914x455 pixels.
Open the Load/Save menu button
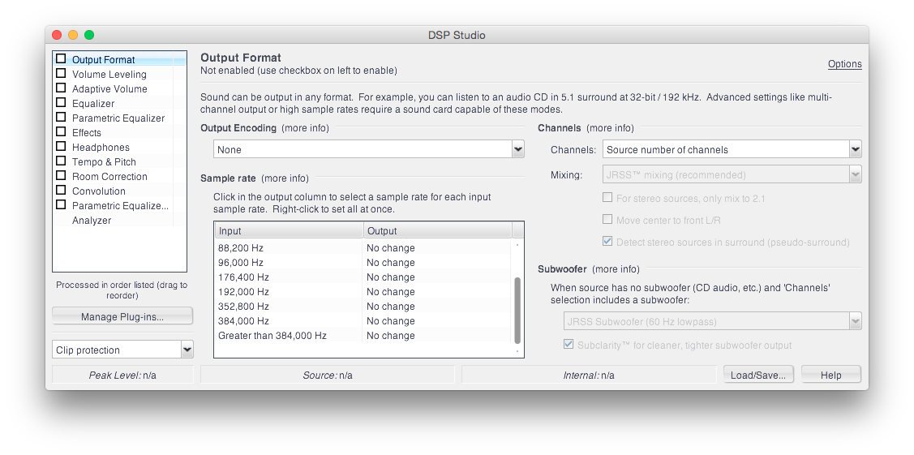click(x=757, y=376)
